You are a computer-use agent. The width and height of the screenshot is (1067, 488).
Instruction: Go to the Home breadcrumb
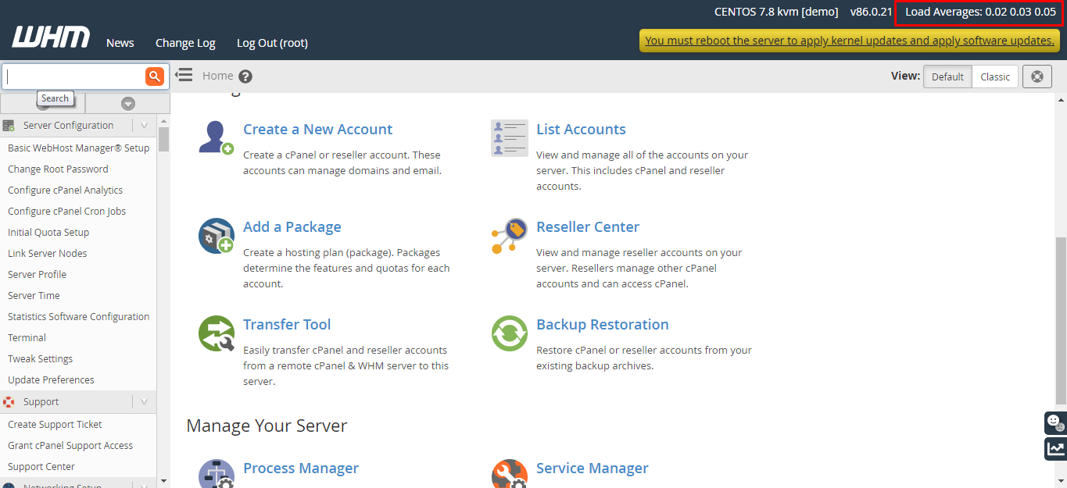coord(217,76)
